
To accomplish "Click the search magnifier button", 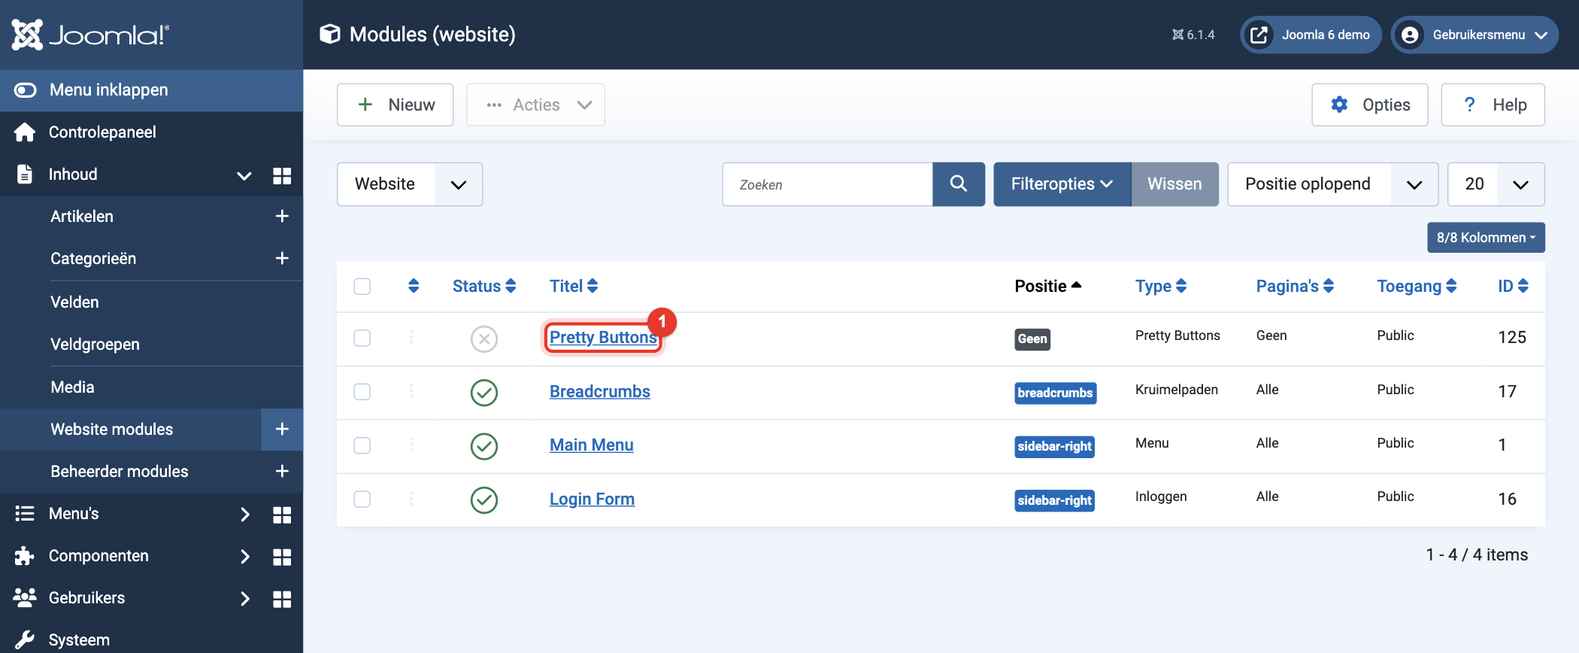I will pyautogui.click(x=959, y=184).
